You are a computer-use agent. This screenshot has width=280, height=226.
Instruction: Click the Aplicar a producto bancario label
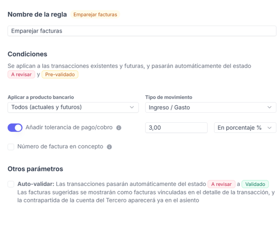coord(41,97)
